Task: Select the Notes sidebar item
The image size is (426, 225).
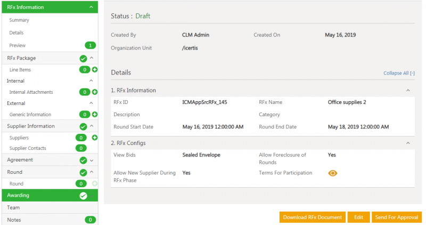Action: pyautogui.click(x=14, y=220)
